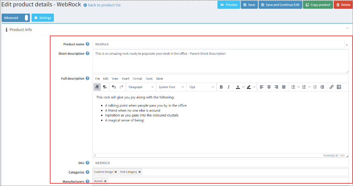Show help for Full description
Image resolution: width=353 pixels, height=186 pixels.
pos(88,79)
